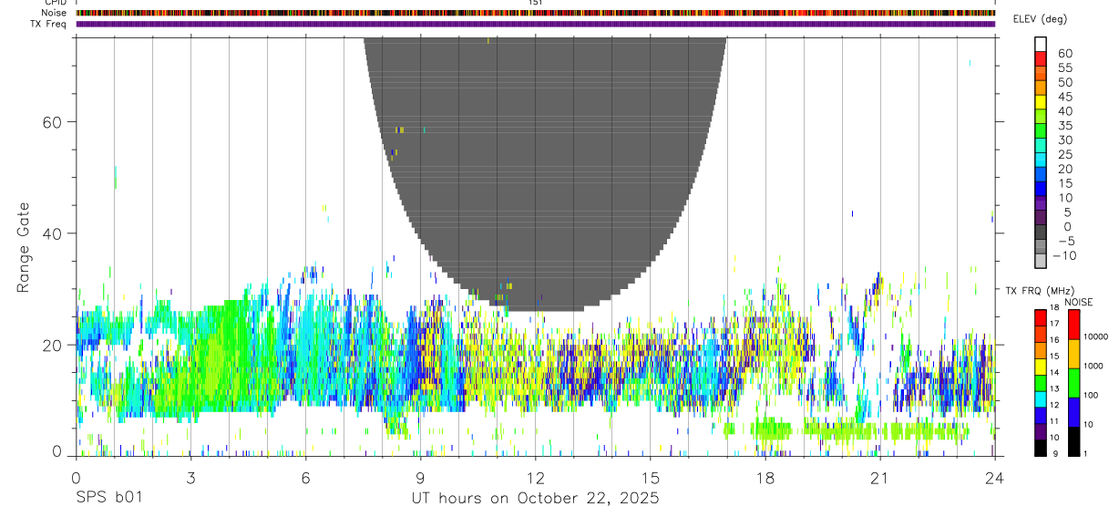
Task: Click the 'Noise' row label at top left
Action: click(x=56, y=13)
